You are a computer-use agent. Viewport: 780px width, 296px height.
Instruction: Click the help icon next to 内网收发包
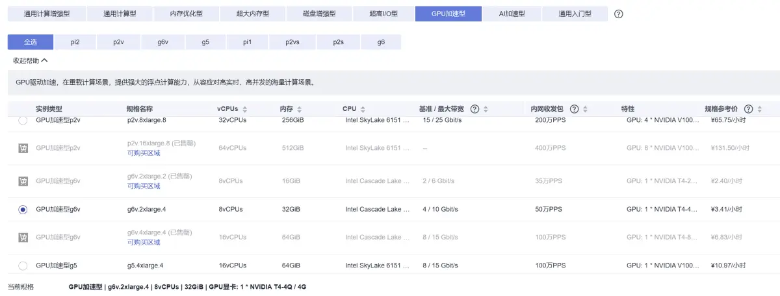pos(574,109)
